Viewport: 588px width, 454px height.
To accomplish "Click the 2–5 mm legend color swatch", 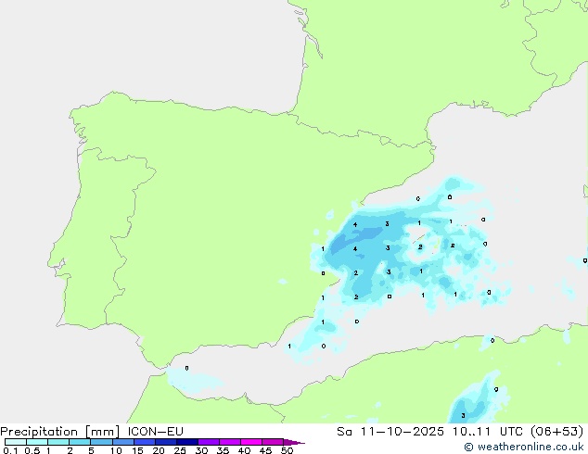I will (x=80, y=442).
